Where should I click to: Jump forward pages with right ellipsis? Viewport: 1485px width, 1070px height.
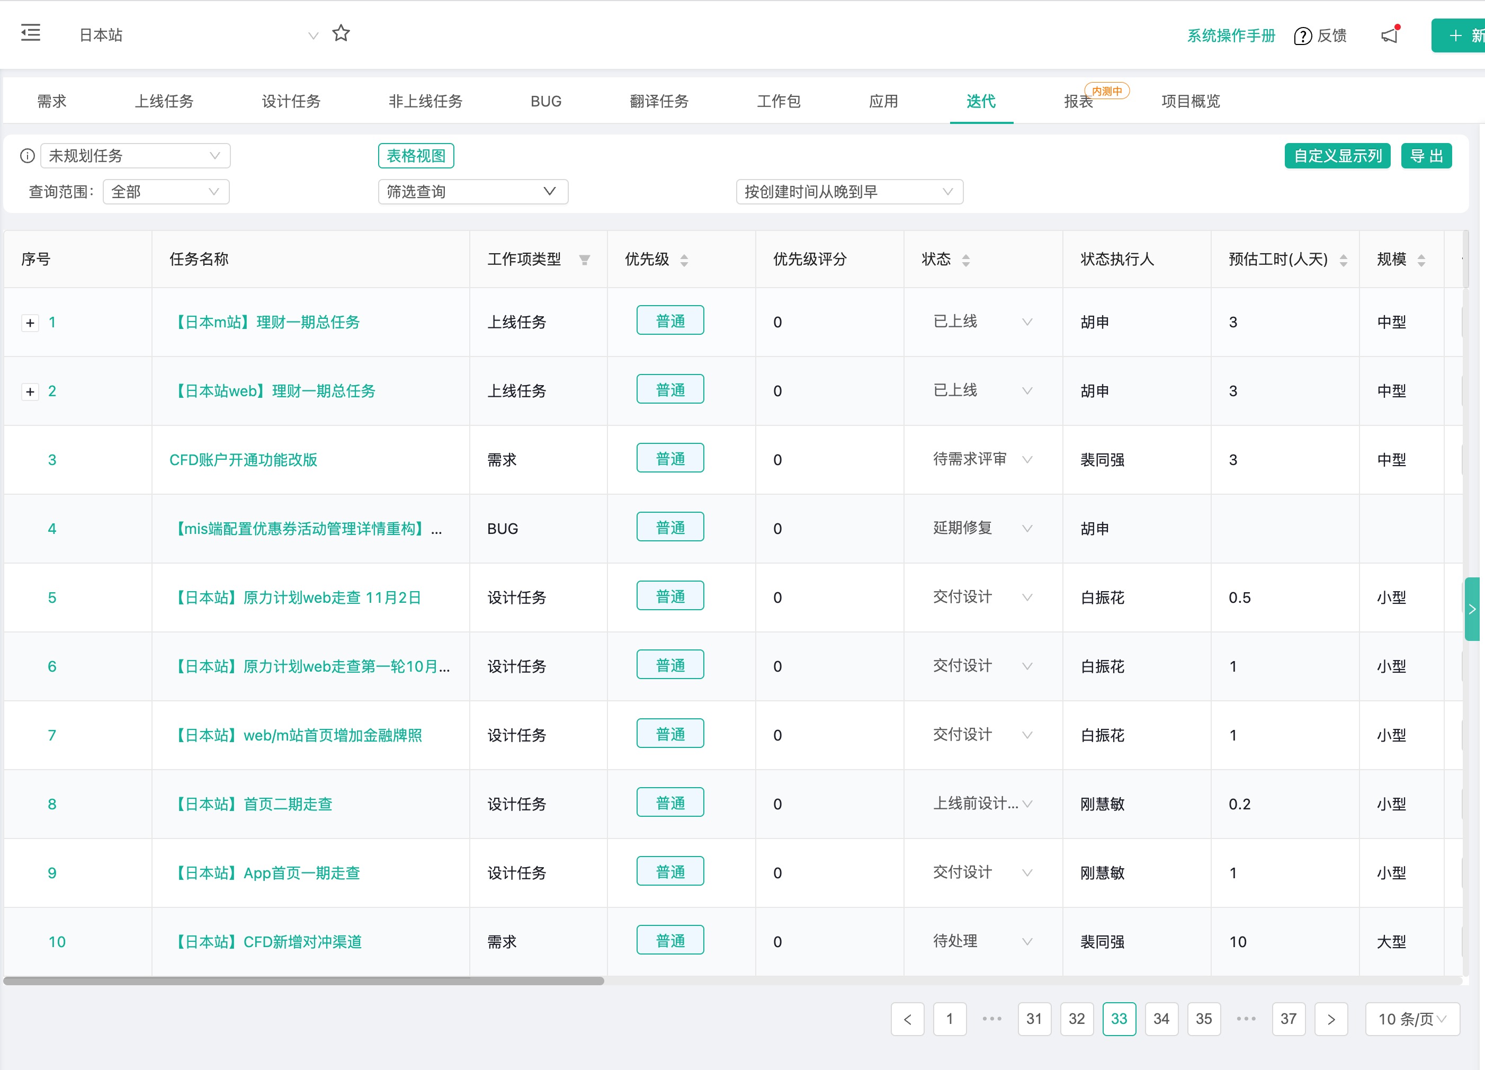click(1246, 1019)
